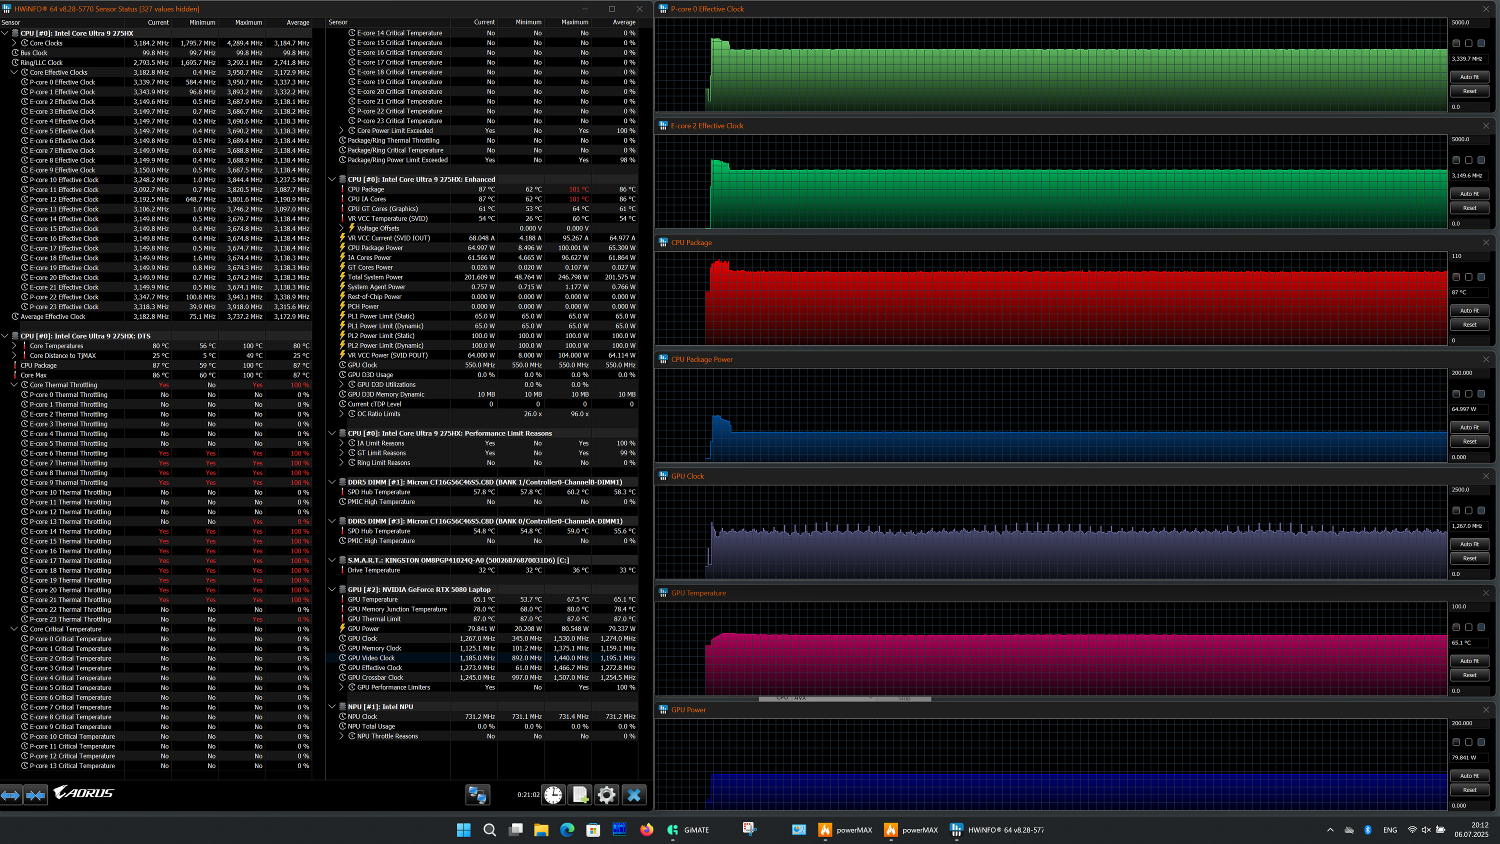This screenshot has height=844, width=1500.
Task: Click the expand columns blue arrows icon
Action: [x=11, y=794]
